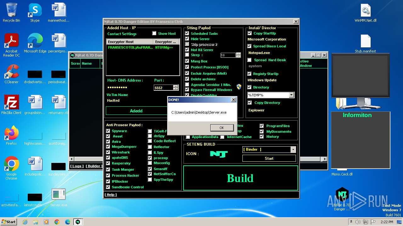The height and width of the screenshot is (226, 403).
Task: Increase the Port number spinner
Action: pyautogui.click(x=176, y=86)
